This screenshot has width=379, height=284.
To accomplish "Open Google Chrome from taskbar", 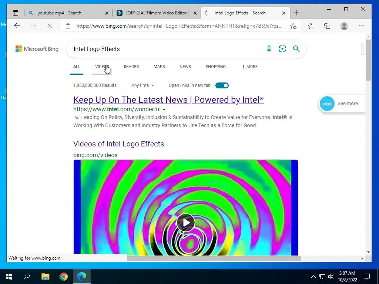I will coord(64,277).
